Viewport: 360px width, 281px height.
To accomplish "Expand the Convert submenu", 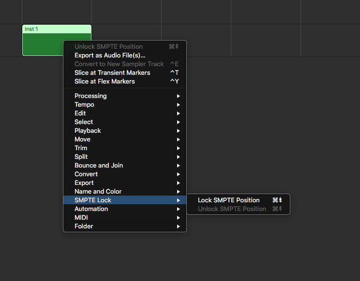I will (86, 174).
